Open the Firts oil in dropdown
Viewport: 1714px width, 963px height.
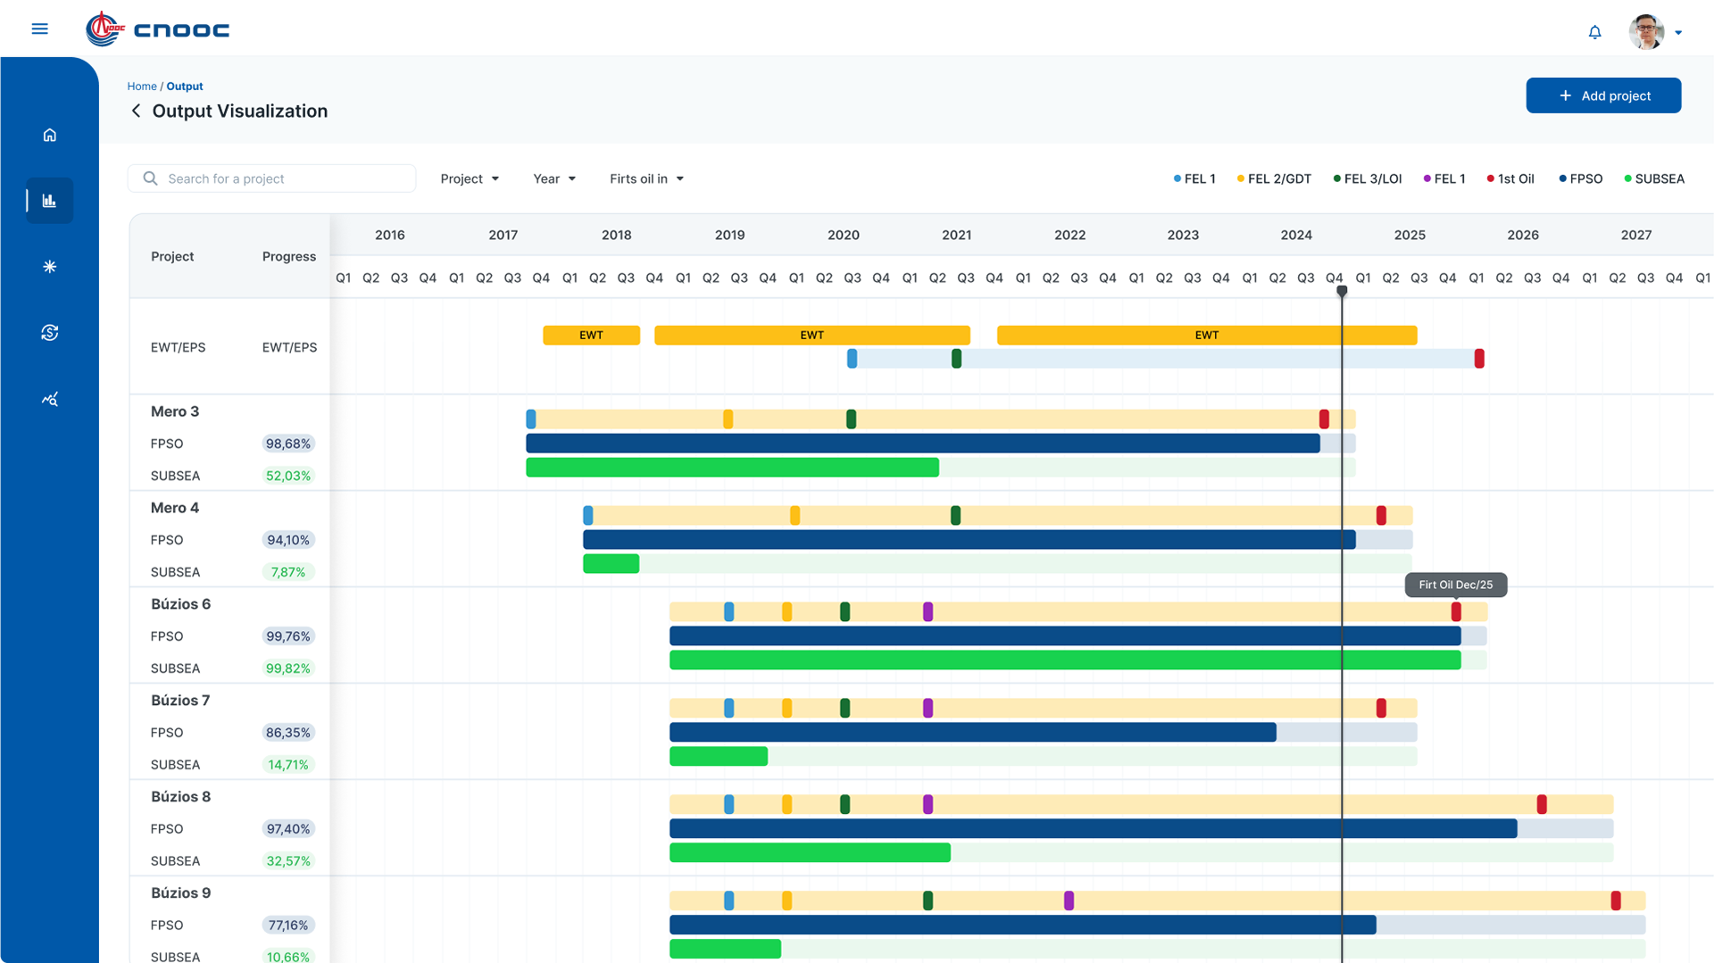click(646, 178)
